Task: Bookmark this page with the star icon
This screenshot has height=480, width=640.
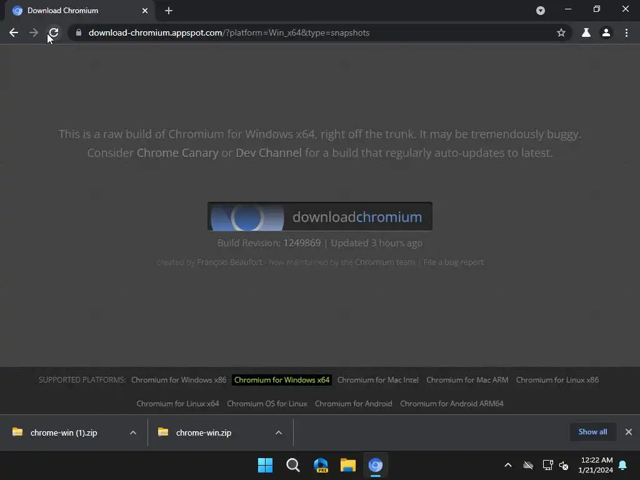Action: (x=561, y=32)
